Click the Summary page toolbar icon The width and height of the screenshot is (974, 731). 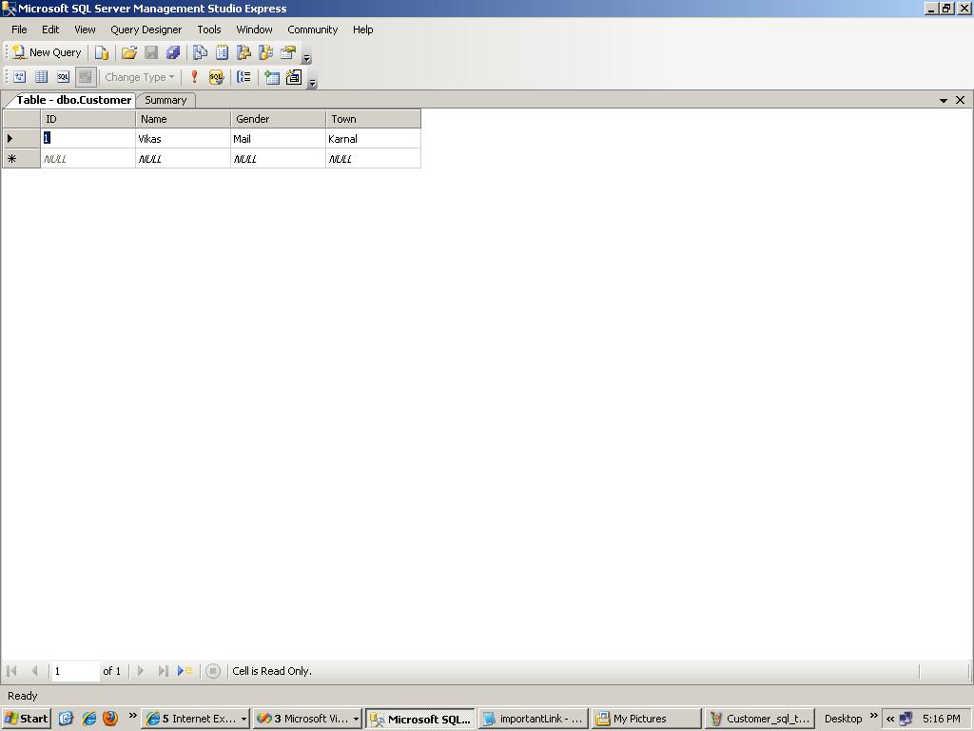[222, 53]
